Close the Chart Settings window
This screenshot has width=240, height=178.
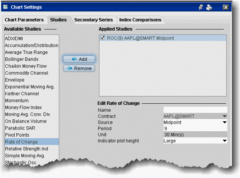[226, 7]
